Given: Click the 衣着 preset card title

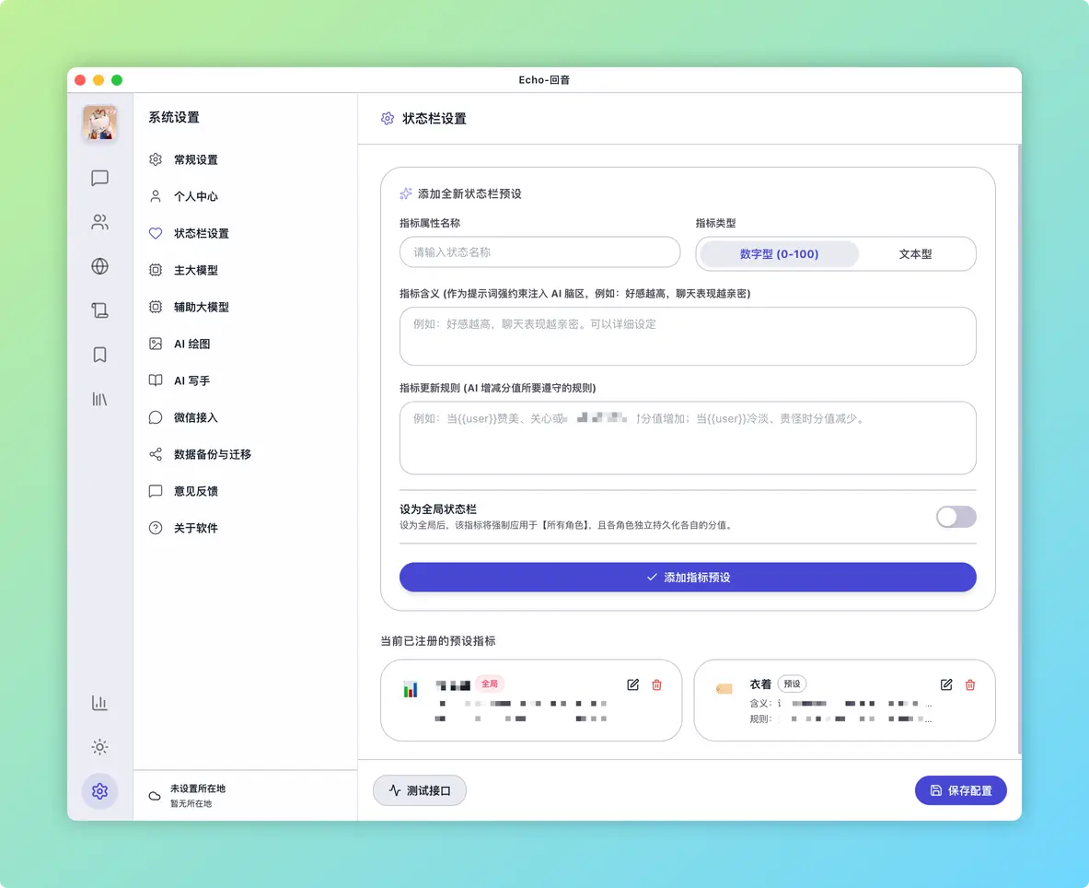Looking at the screenshot, I should 760,684.
